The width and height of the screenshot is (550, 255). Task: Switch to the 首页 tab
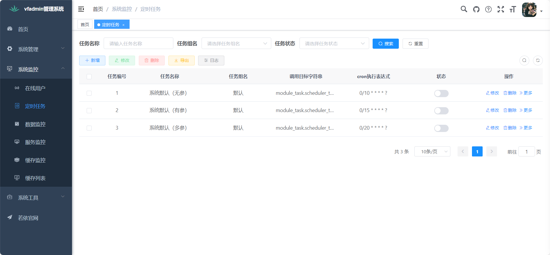pos(85,24)
